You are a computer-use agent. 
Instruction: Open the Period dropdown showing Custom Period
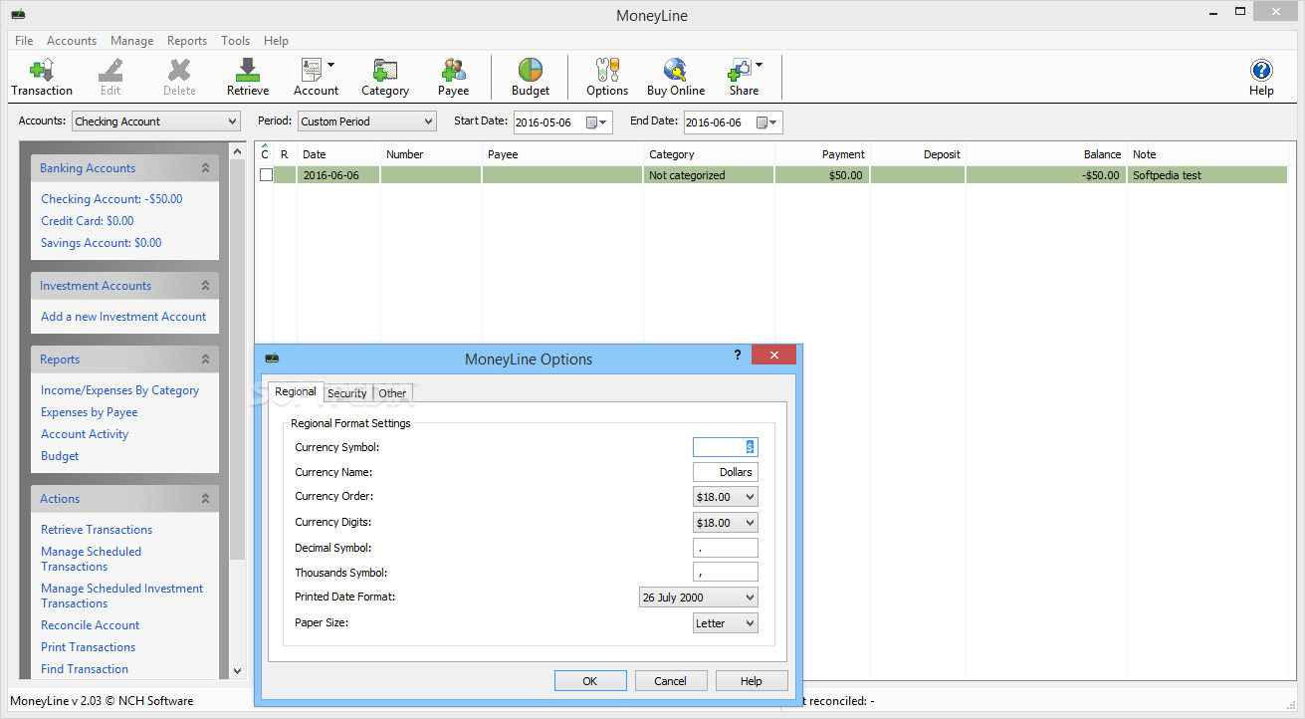[x=367, y=121]
